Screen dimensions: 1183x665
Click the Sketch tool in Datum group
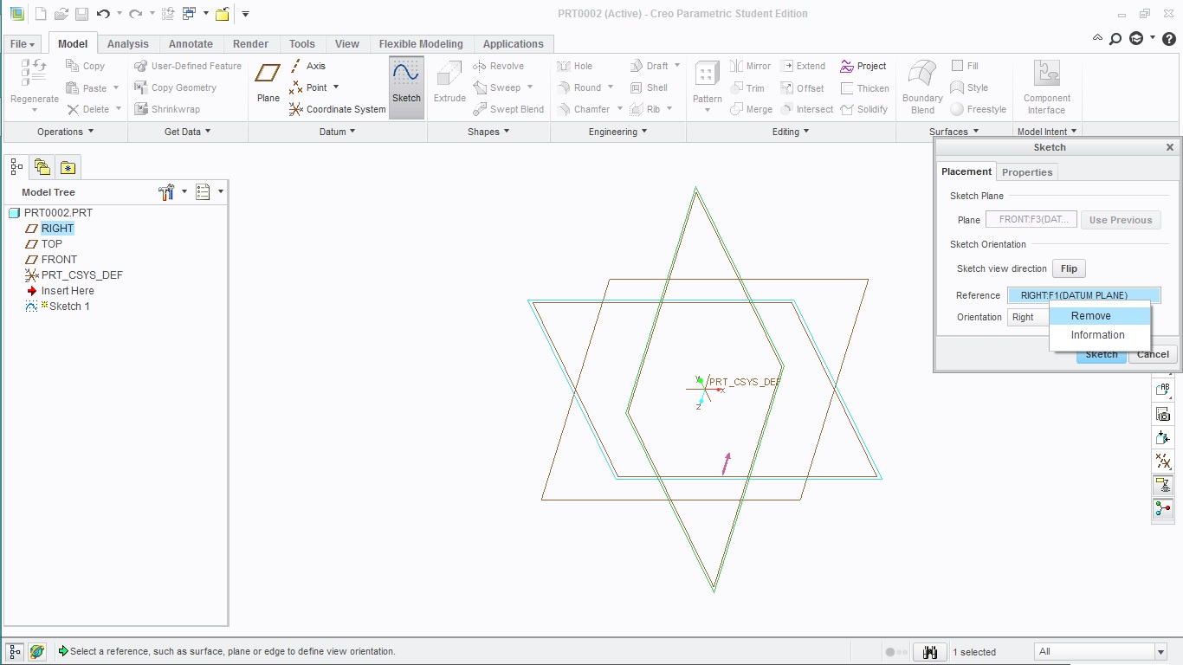(406, 87)
